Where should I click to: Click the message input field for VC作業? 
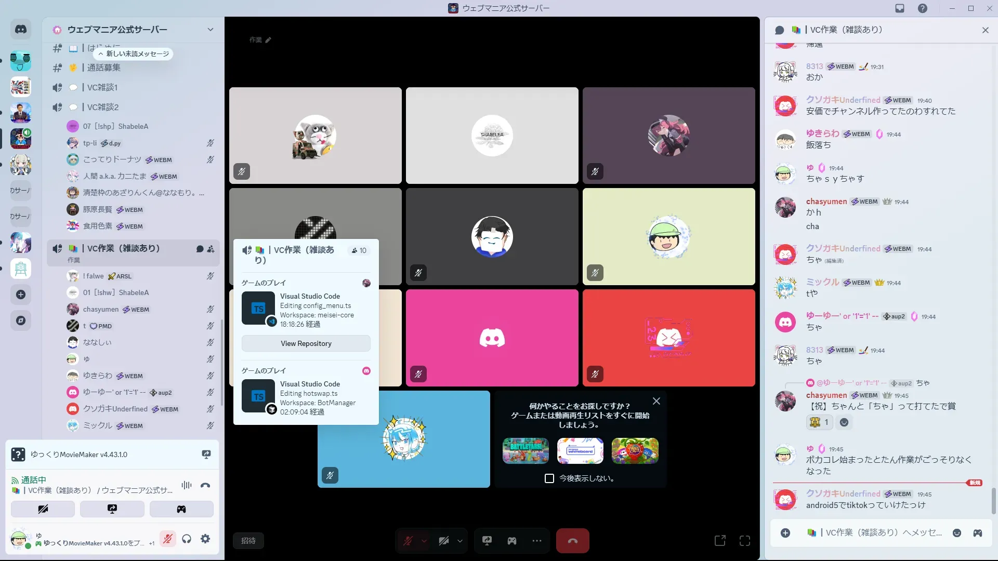878,533
